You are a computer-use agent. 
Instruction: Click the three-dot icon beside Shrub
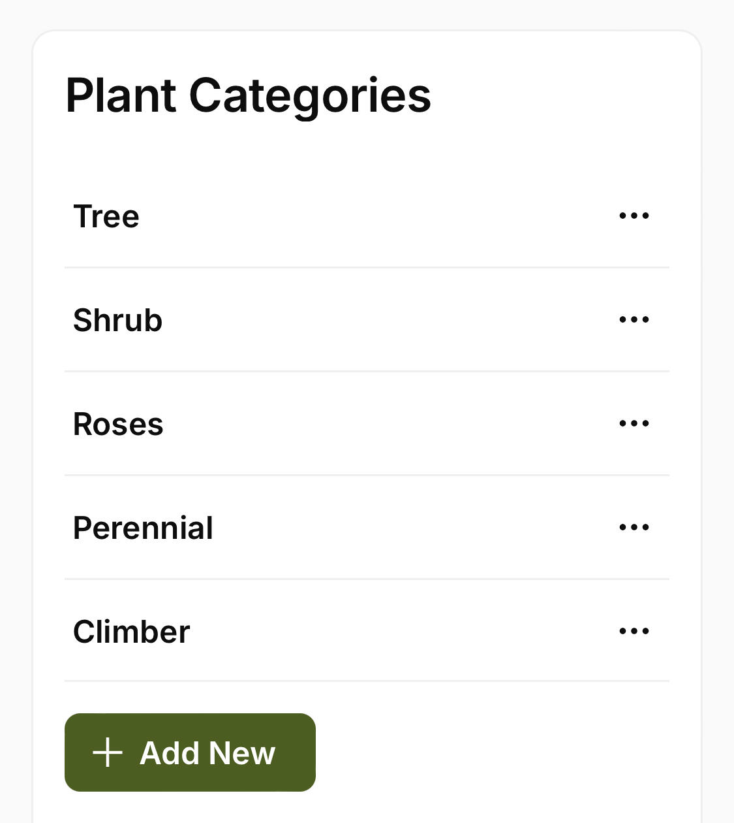point(634,319)
